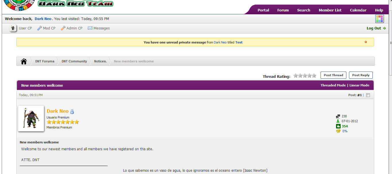The height and width of the screenshot is (174, 392).
Task: Click the green reputation thumbs-up icon
Action: [338, 126]
